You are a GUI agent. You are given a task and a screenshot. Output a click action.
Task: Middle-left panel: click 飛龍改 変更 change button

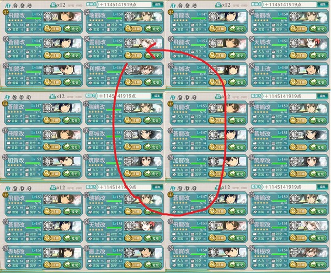(x=71, y=147)
